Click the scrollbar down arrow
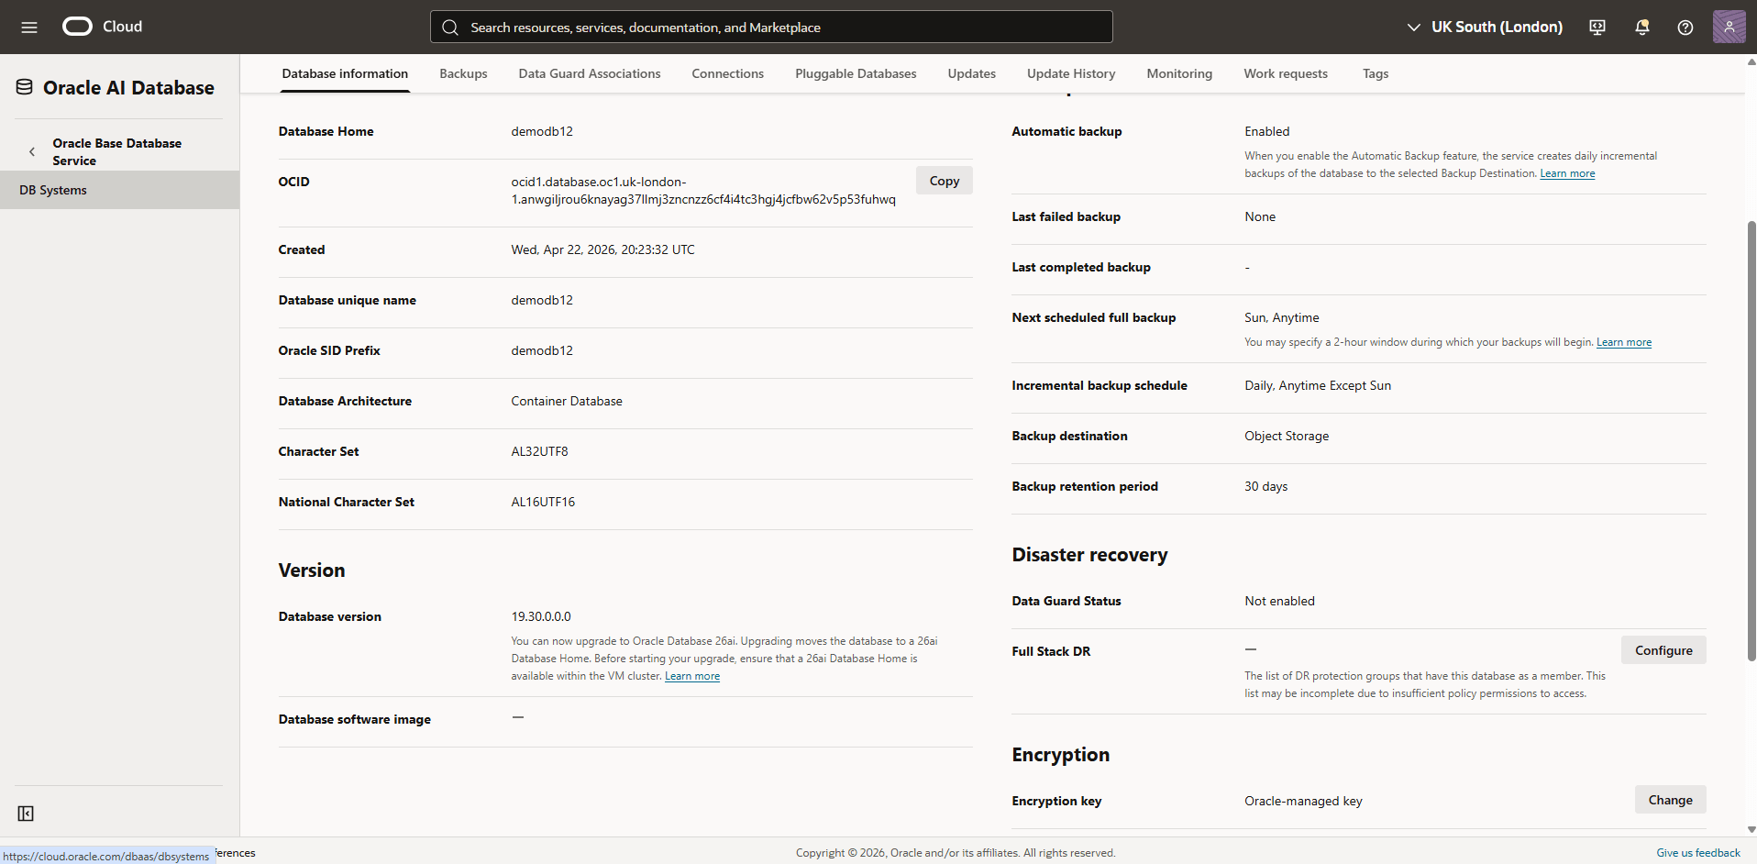 1751,829
